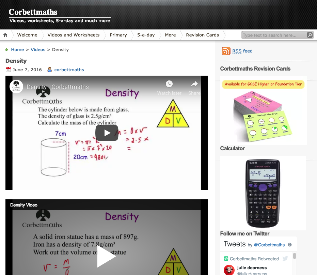317x275 pixels.
Task: Click the author icon next to corbettmaths
Action: click(x=50, y=70)
